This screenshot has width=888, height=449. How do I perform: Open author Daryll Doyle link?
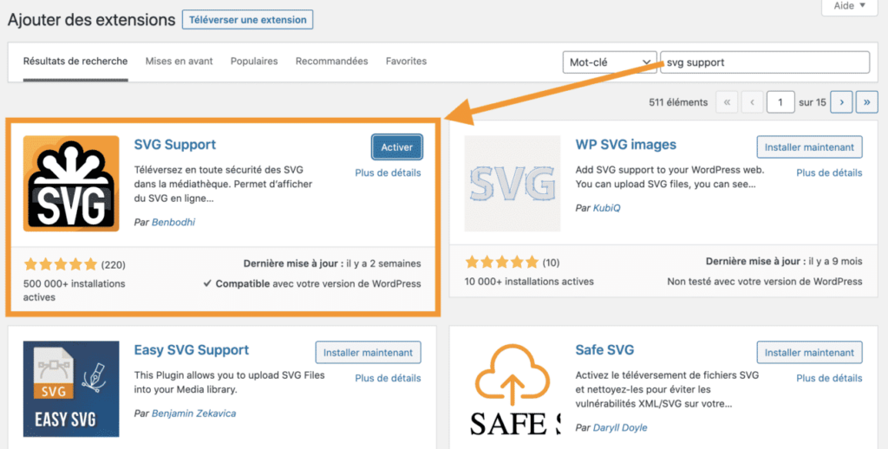pos(620,427)
